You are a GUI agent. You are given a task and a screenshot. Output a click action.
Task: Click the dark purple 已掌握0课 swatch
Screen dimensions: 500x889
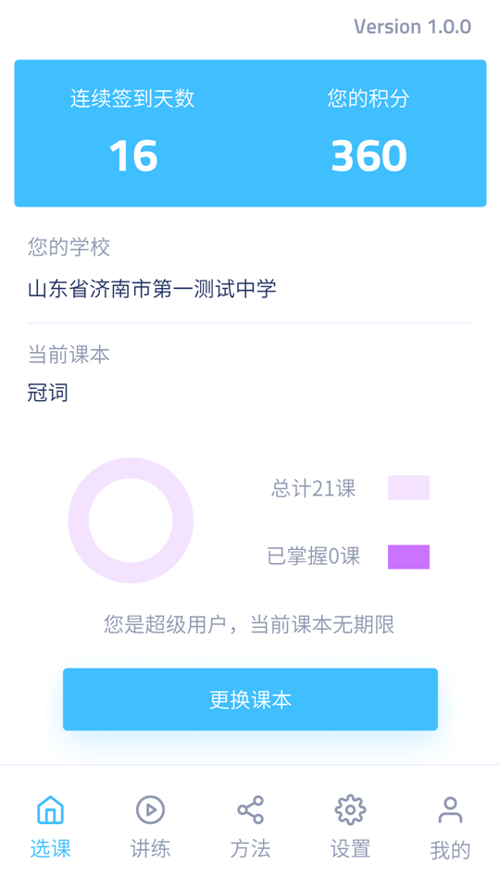(408, 557)
